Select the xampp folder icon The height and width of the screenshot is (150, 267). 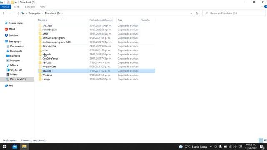[40, 79]
